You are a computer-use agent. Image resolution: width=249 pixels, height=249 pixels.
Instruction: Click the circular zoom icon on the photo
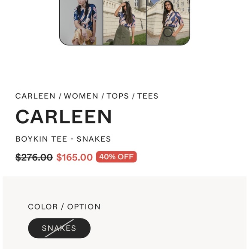pyautogui.click(x=168, y=32)
